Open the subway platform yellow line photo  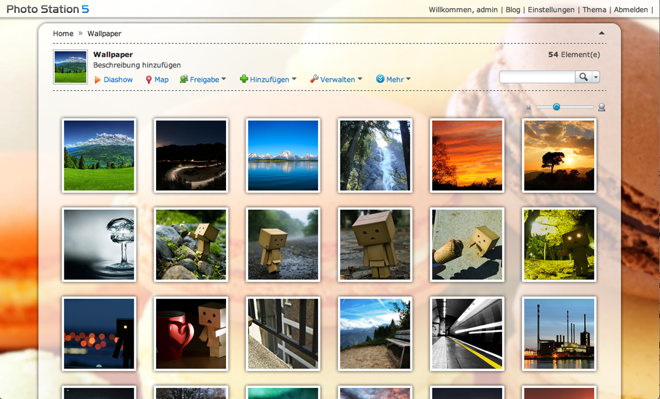[x=467, y=334]
